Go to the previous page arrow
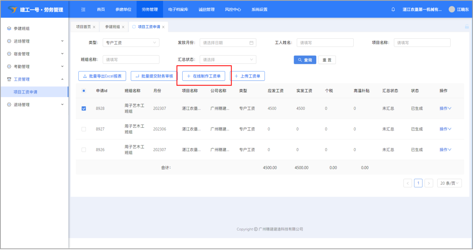 pos(408,183)
